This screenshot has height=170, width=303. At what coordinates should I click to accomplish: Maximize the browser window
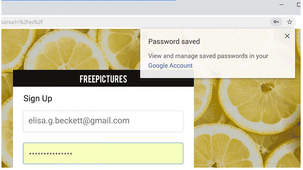pyautogui.click(x=299, y=5)
